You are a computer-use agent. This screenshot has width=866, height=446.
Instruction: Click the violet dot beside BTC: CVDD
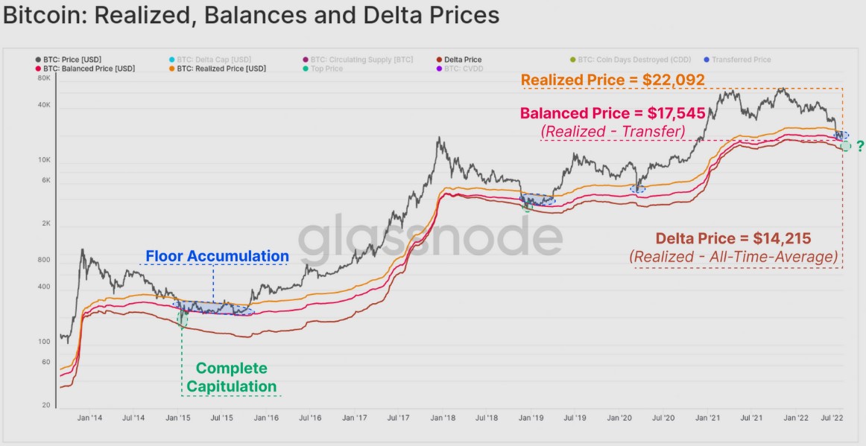438,69
